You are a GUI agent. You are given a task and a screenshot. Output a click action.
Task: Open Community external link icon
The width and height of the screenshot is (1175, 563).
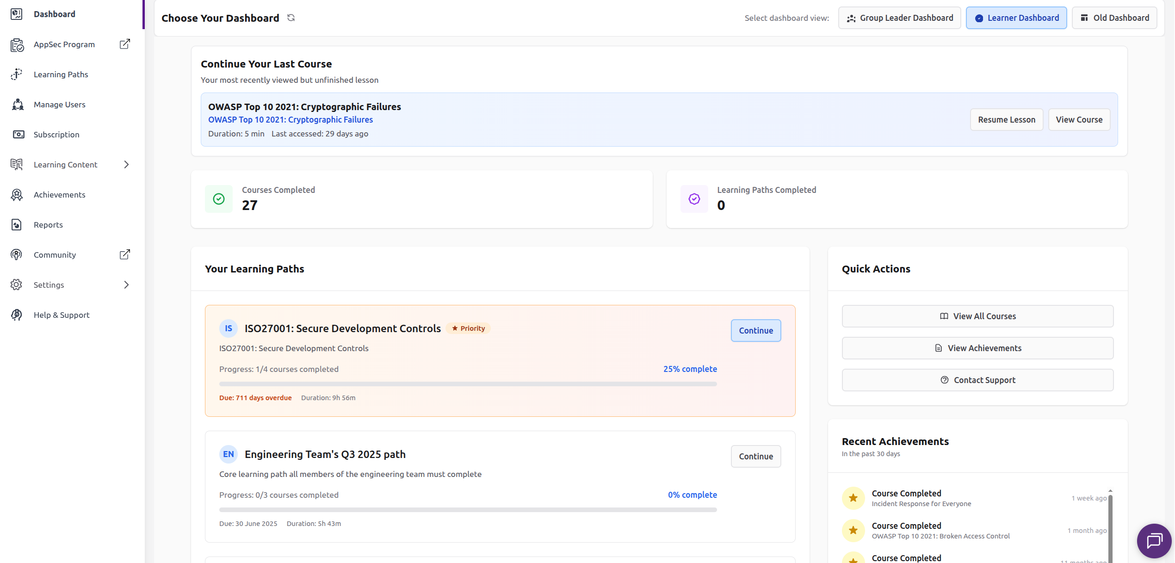click(x=125, y=254)
